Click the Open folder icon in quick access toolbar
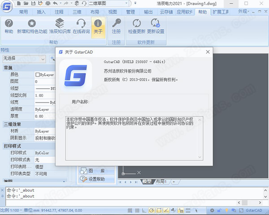Screen dimensions: 269x215 click(x=26, y=3)
